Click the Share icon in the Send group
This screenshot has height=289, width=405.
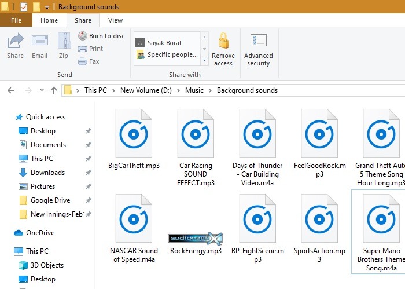[x=15, y=46]
